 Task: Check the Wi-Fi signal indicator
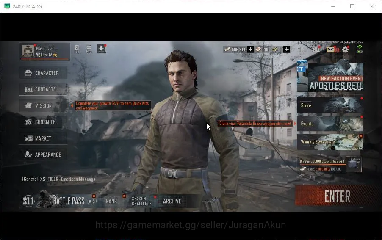click(x=360, y=47)
